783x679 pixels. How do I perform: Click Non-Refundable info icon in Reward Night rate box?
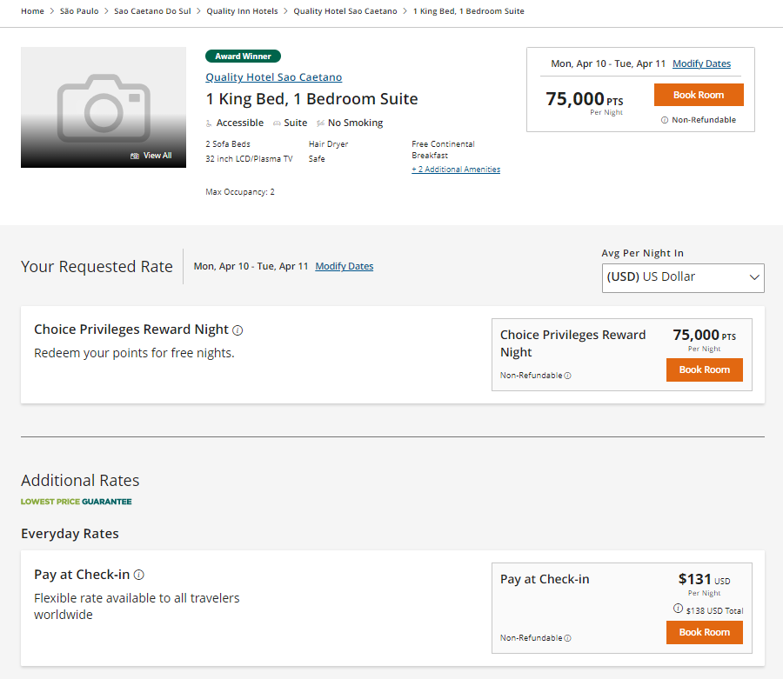coord(568,376)
